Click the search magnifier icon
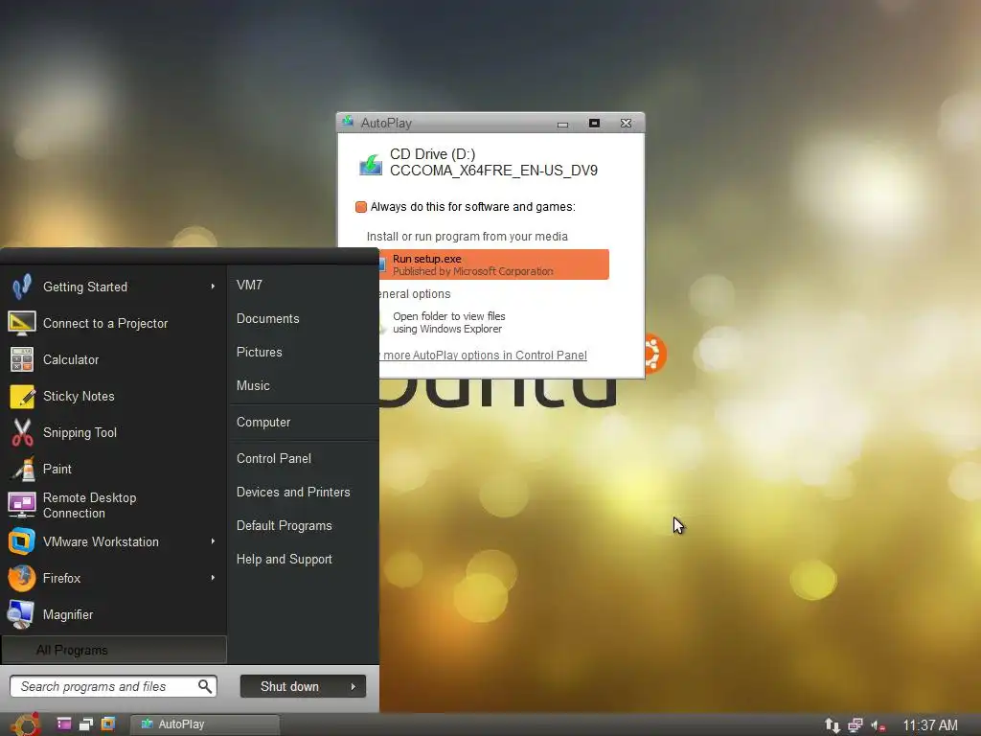The height and width of the screenshot is (736, 981). (x=205, y=686)
